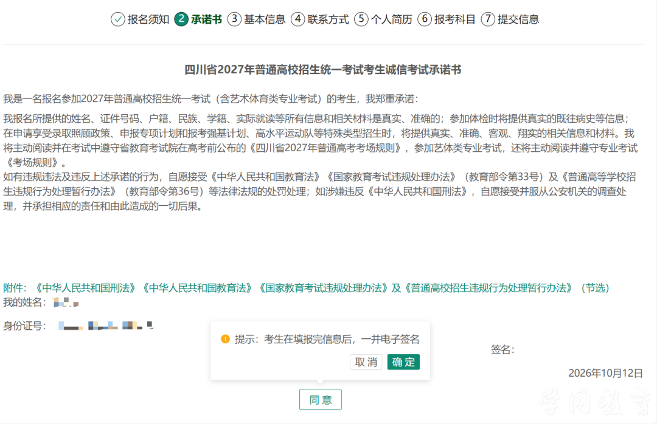Click the step 6 circle icon

click(x=425, y=19)
